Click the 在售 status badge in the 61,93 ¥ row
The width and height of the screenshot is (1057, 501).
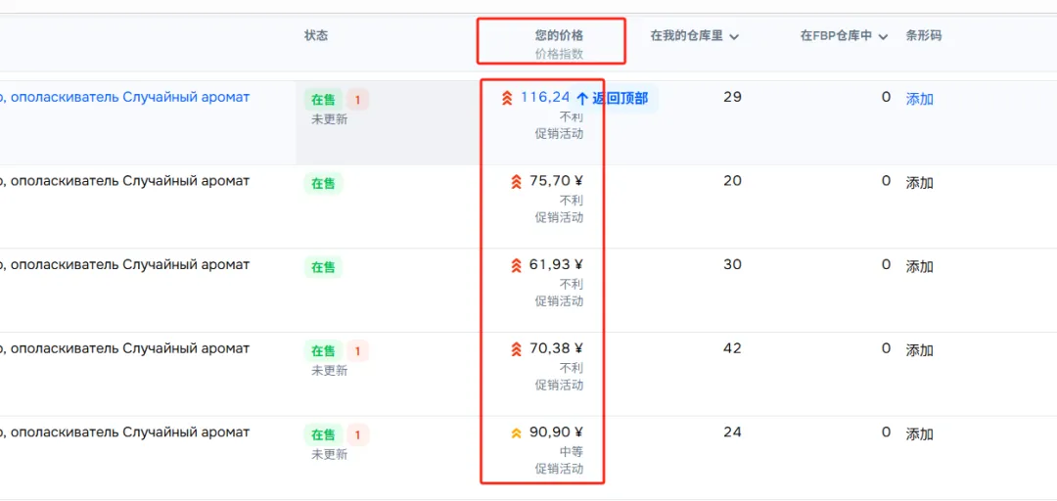tap(323, 267)
